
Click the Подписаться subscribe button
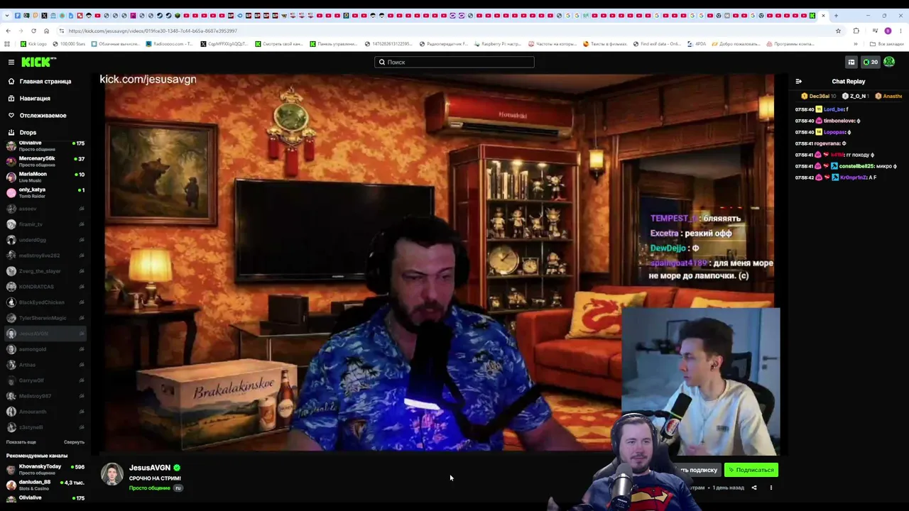[751, 470]
